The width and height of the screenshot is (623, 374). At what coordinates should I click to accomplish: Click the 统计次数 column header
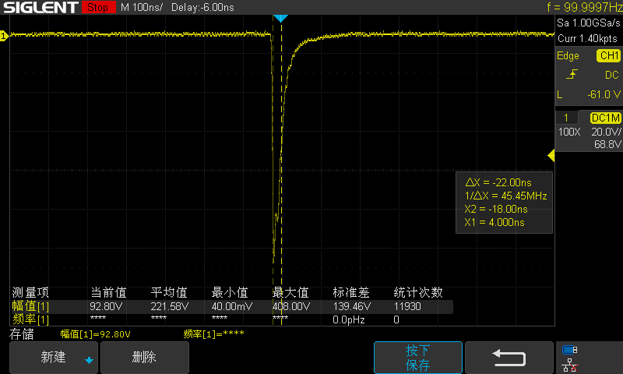[x=418, y=293]
